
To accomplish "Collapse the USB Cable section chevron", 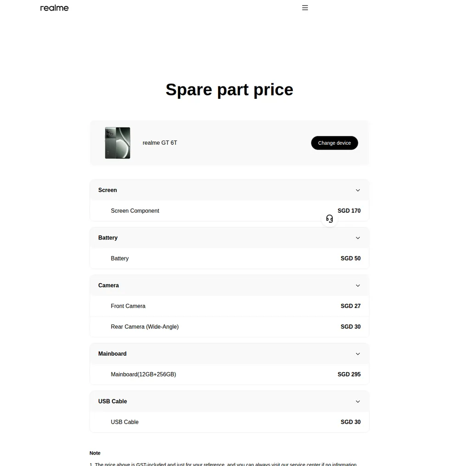I will point(358,402).
